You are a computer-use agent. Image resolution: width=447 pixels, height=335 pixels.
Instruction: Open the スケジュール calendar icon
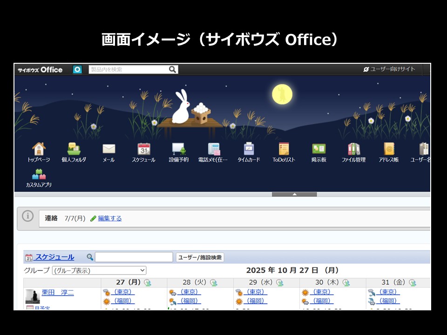[x=143, y=149]
